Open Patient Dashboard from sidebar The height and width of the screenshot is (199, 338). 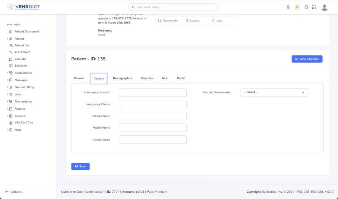pyautogui.click(x=27, y=32)
